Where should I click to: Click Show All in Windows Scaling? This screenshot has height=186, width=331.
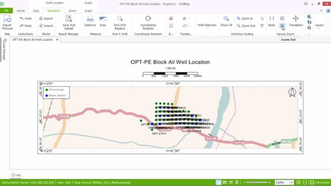pos(226,21)
